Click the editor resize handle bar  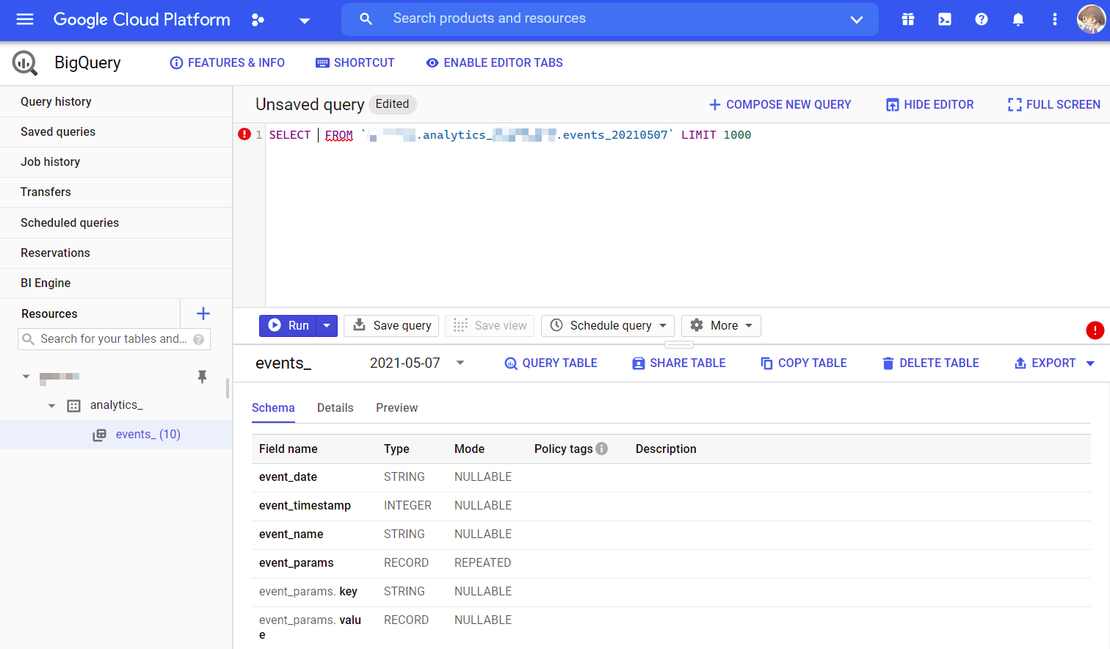[679, 344]
